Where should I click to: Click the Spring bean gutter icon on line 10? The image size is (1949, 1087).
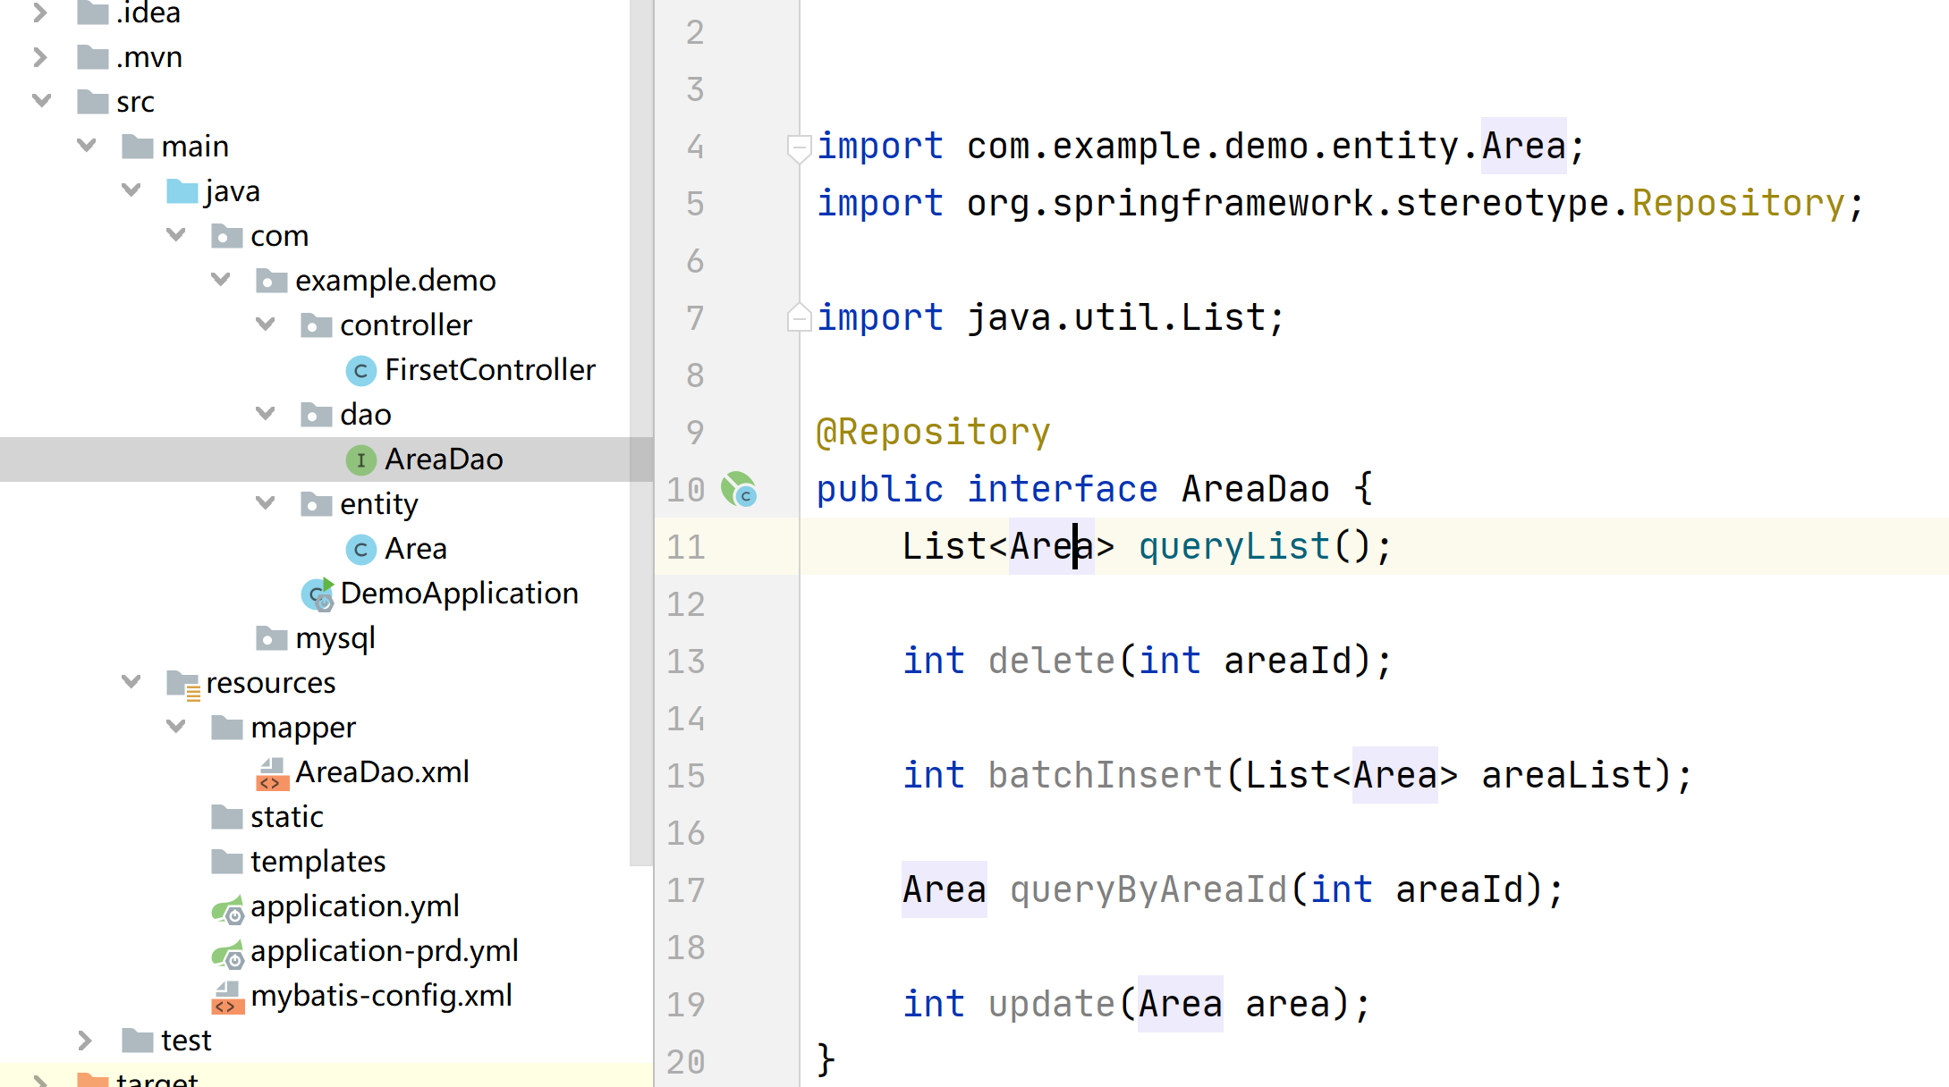pyautogui.click(x=739, y=489)
